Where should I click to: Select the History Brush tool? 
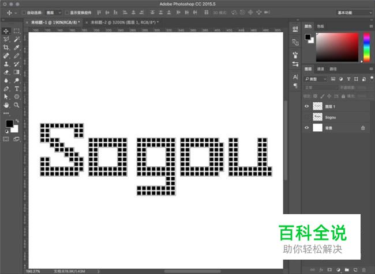point(17,64)
